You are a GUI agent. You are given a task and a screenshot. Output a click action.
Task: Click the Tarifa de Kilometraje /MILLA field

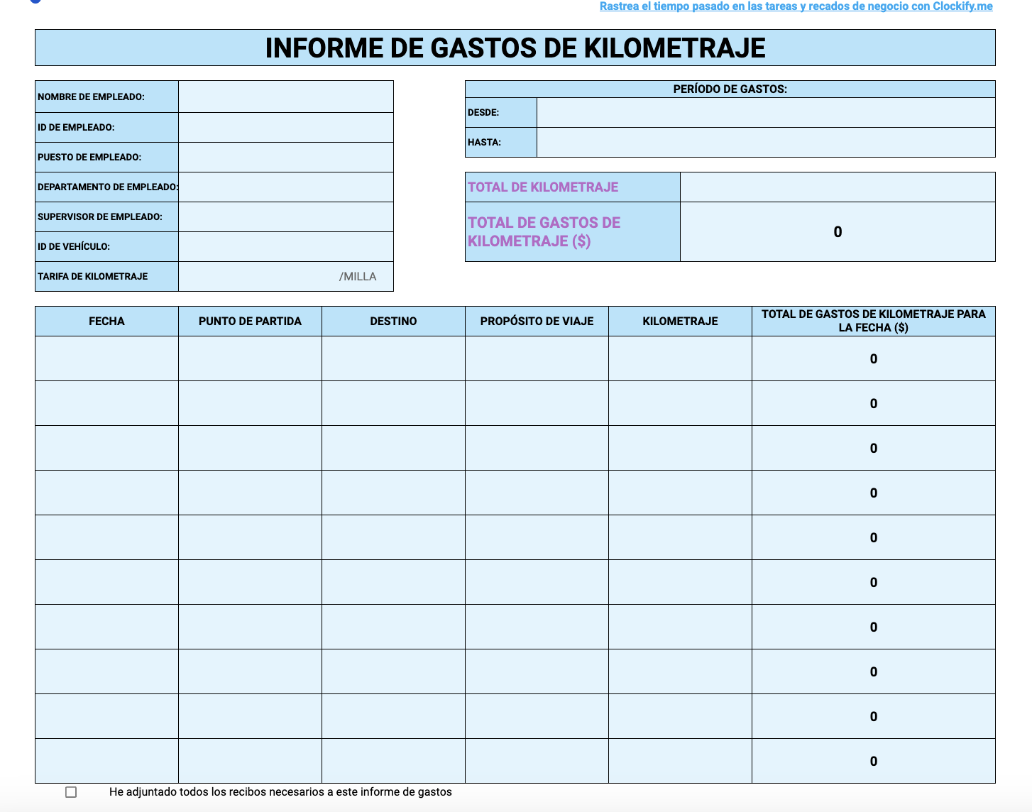coord(286,276)
